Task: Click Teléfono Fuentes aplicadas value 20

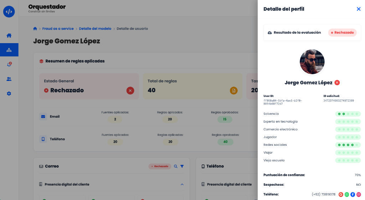Action: 115,142
